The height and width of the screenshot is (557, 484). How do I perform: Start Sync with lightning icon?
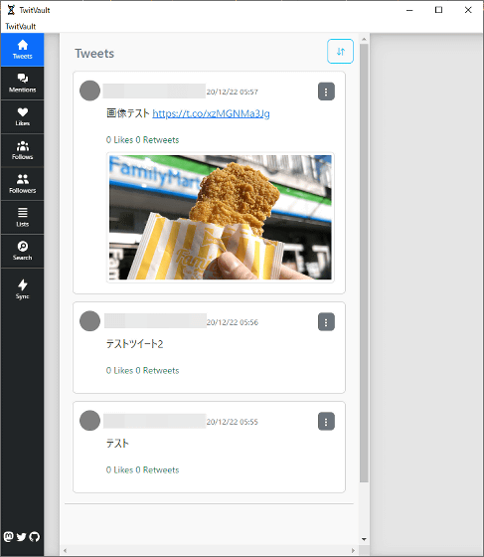[x=22, y=289]
